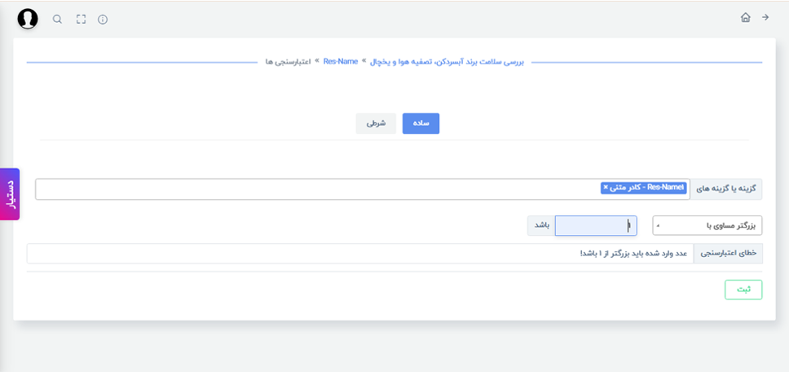Click the باشد suffix label
The height and width of the screenshot is (372, 789).
coord(541,225)
